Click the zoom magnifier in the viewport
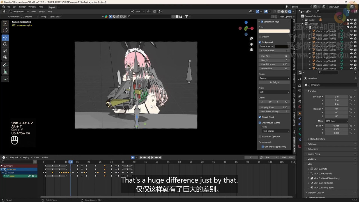This screenshot has width=359, height=202. [x=251, y=38]
